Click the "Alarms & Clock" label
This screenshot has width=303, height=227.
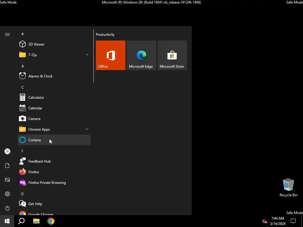click(x=40, y=76)
